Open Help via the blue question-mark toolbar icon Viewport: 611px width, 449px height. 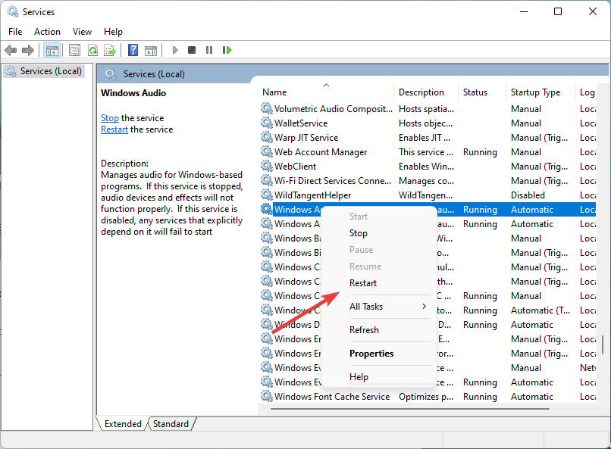(133, 50)
